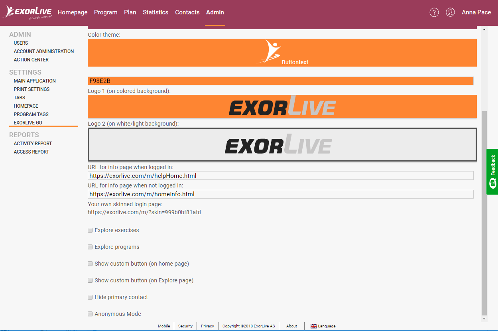Toggle Show custom button on Explore page

90,280
